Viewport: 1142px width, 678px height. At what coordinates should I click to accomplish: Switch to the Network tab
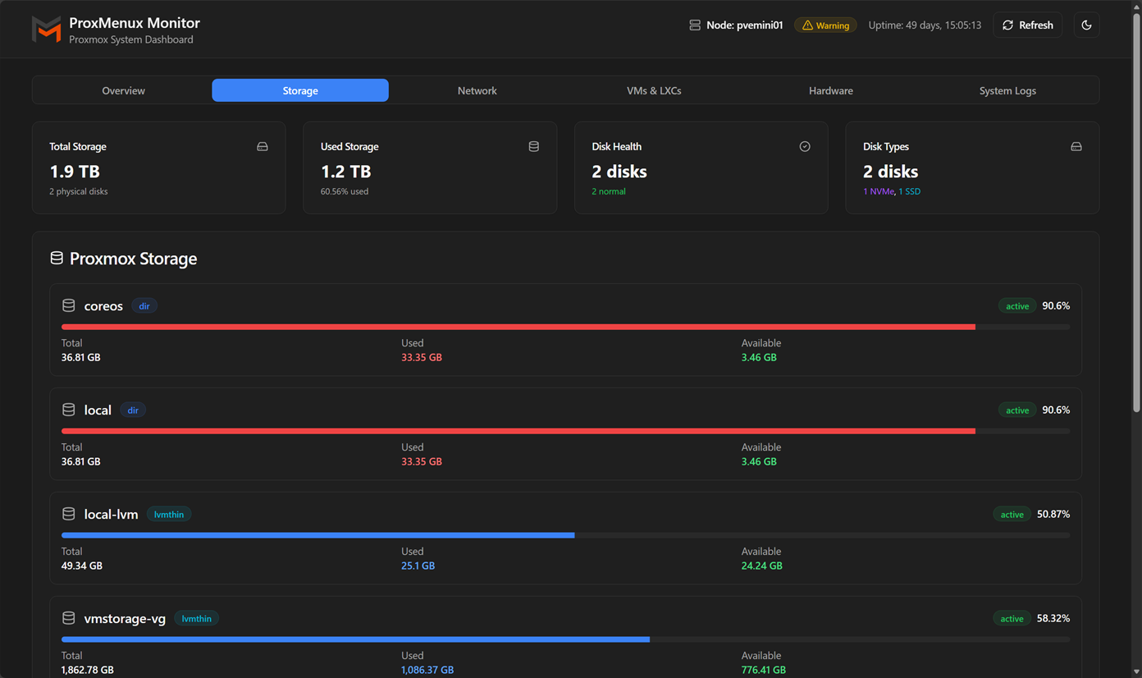click(x=477, y=90)
